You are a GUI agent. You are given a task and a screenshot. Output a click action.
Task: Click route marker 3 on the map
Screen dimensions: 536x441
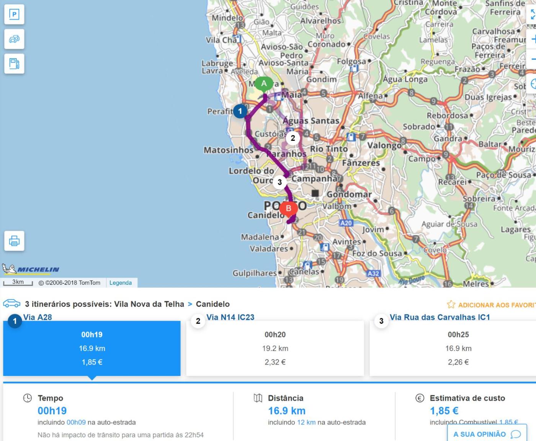tap(279, 182)
